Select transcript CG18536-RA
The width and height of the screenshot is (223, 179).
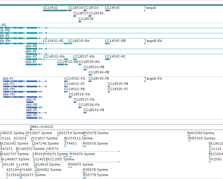[70, 44]
